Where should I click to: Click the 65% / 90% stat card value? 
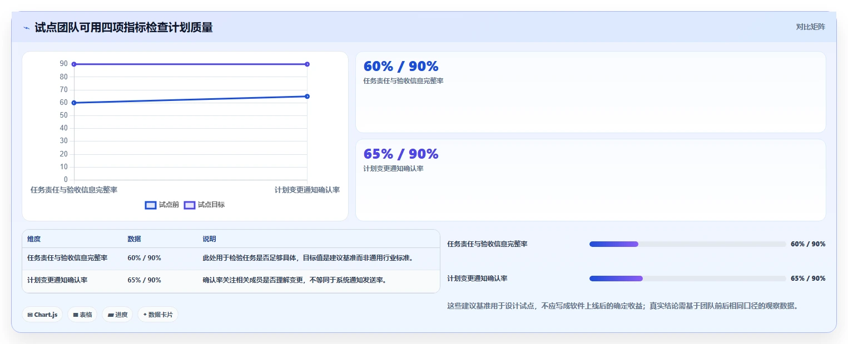coord(401,154)
